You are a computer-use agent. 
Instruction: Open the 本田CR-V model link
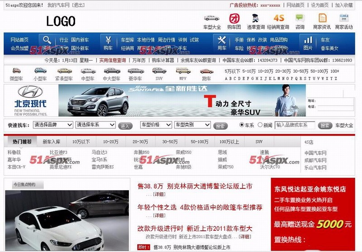(16, 167)
